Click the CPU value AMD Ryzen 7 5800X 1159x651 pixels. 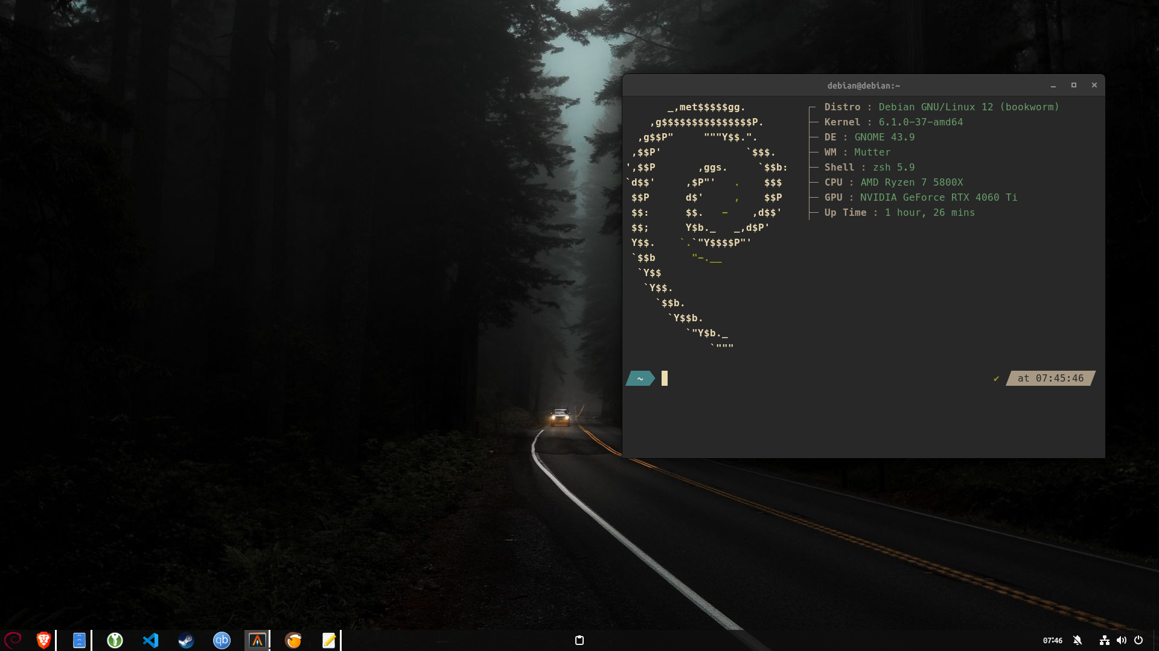pyautogui.click(x=912, y=182)
